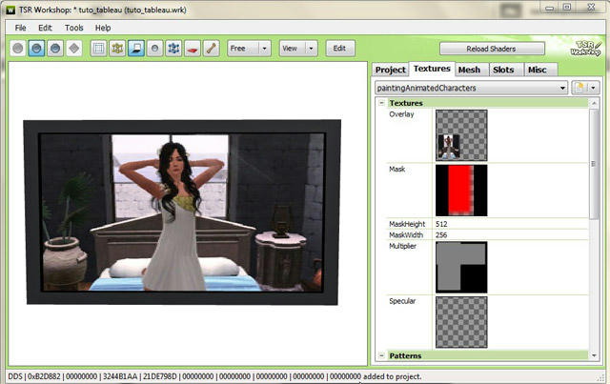The image size is (610, 384).
Task: Click the small gray sphere toolbar icon
Action: pos(154,49)
